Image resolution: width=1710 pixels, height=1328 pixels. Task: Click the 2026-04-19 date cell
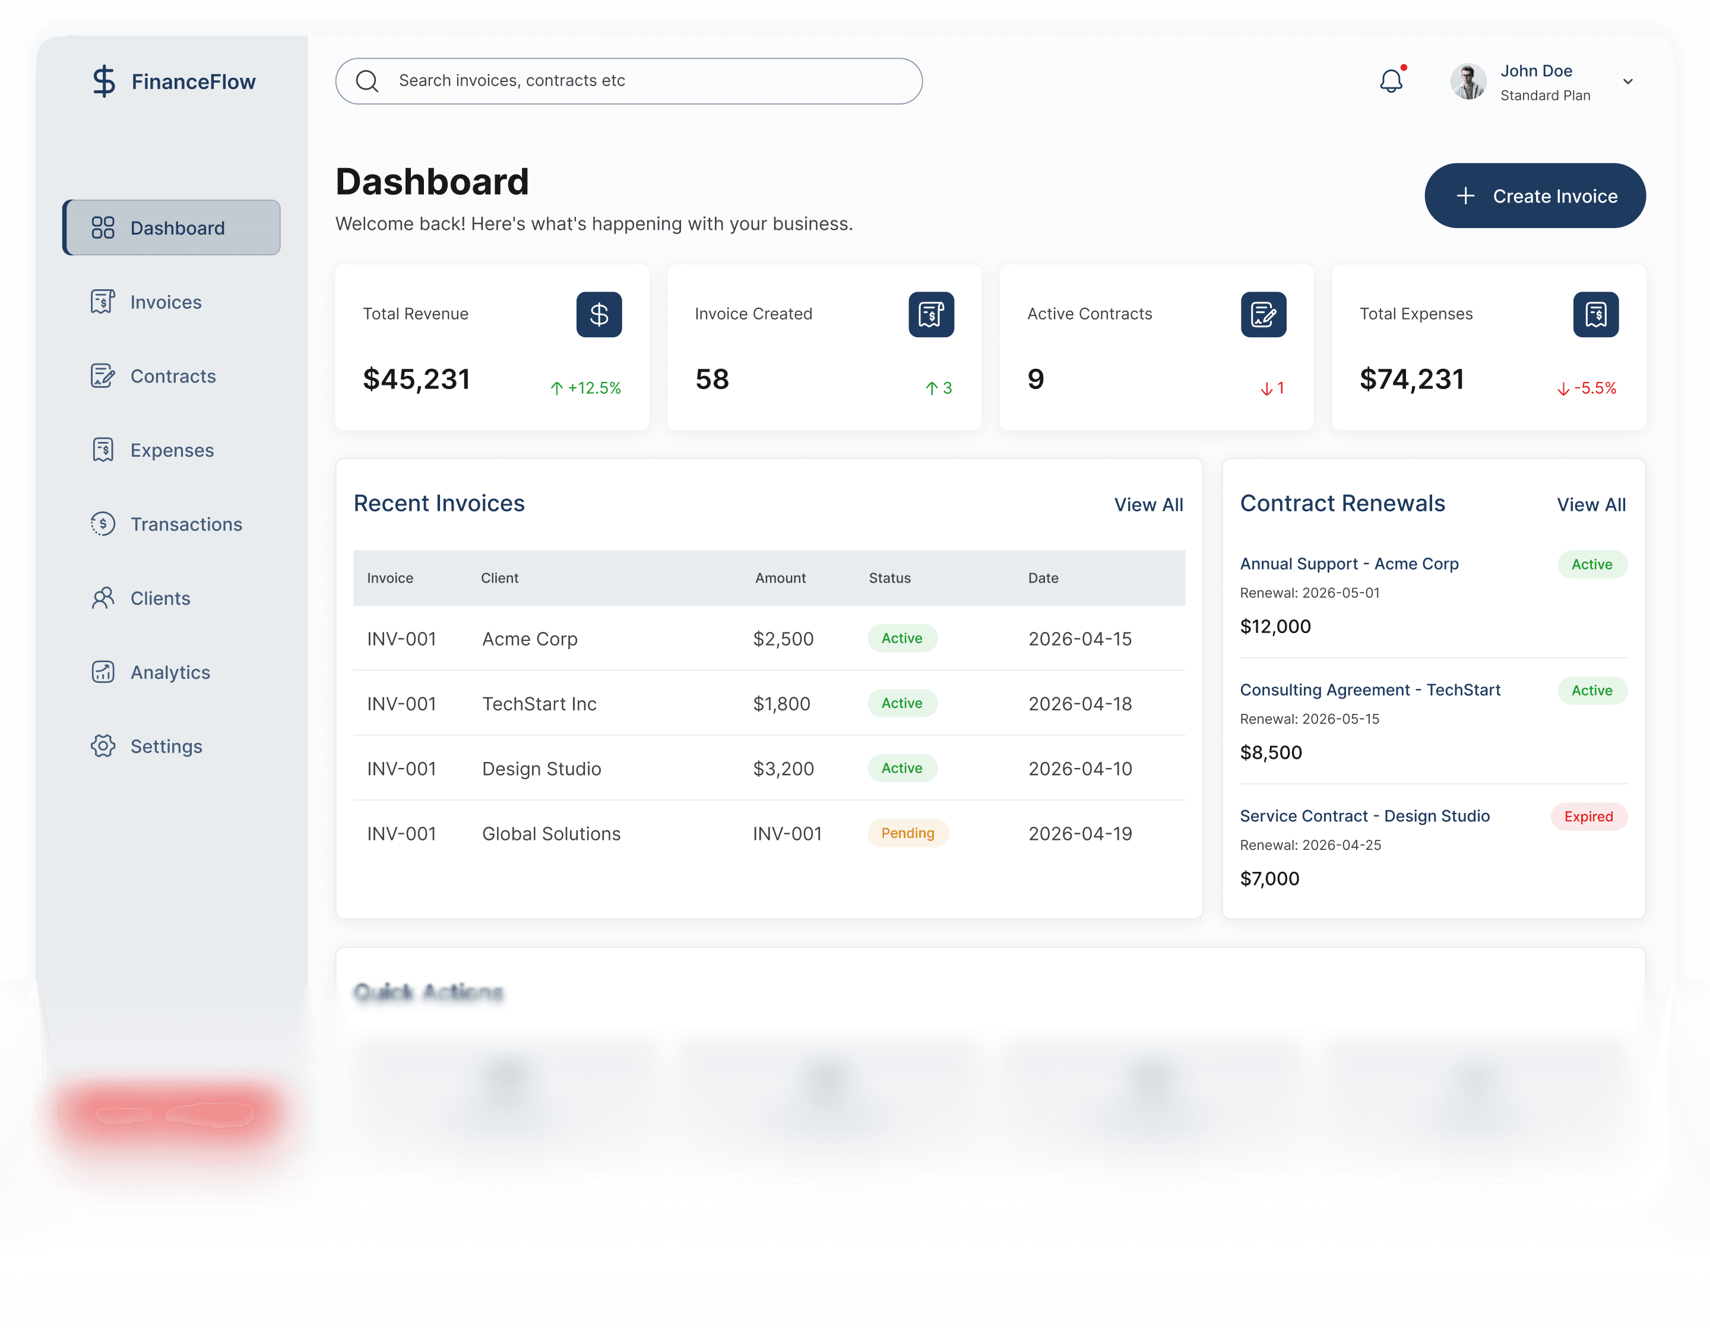click(x=1081, y=834)
